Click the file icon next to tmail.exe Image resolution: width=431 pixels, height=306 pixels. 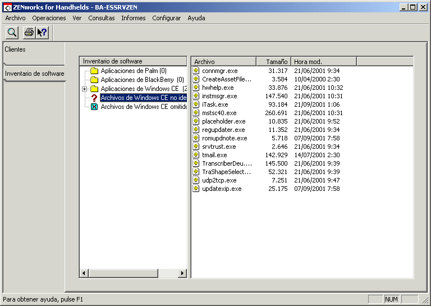pyautogui.click(x=196, y=155)
